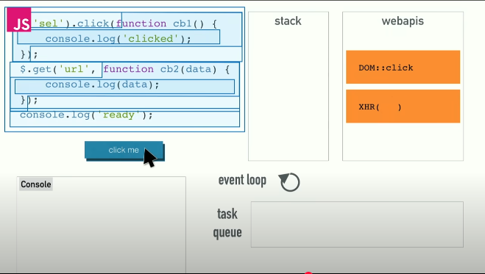The height and width of the screenshot is (274, 485).
Task: Click the console.log(data) code line
Action: [102, 84]
